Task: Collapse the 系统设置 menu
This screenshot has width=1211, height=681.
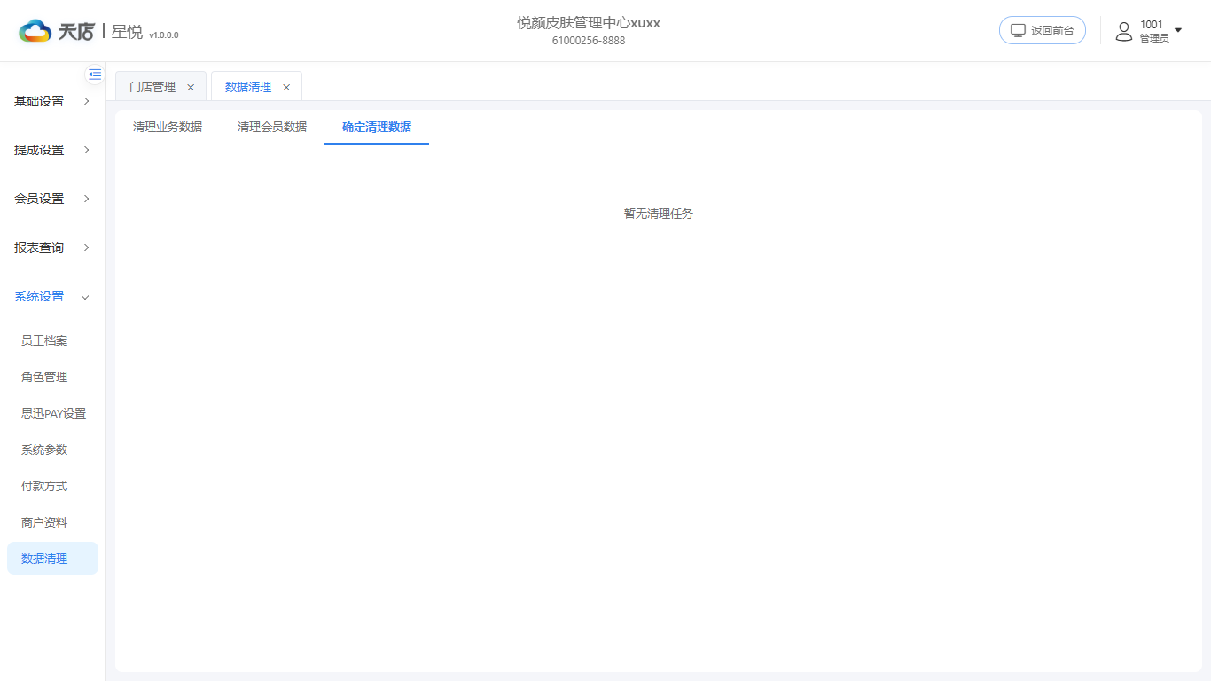Action: click(52, 296)
